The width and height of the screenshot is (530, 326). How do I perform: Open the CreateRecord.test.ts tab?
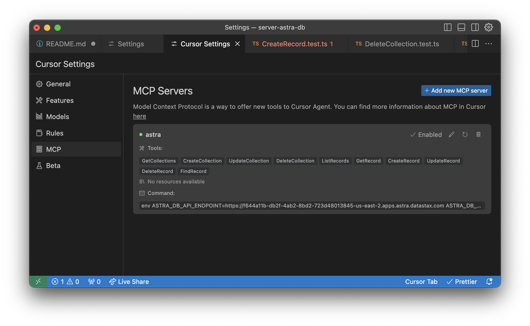(x=294, y=44)
